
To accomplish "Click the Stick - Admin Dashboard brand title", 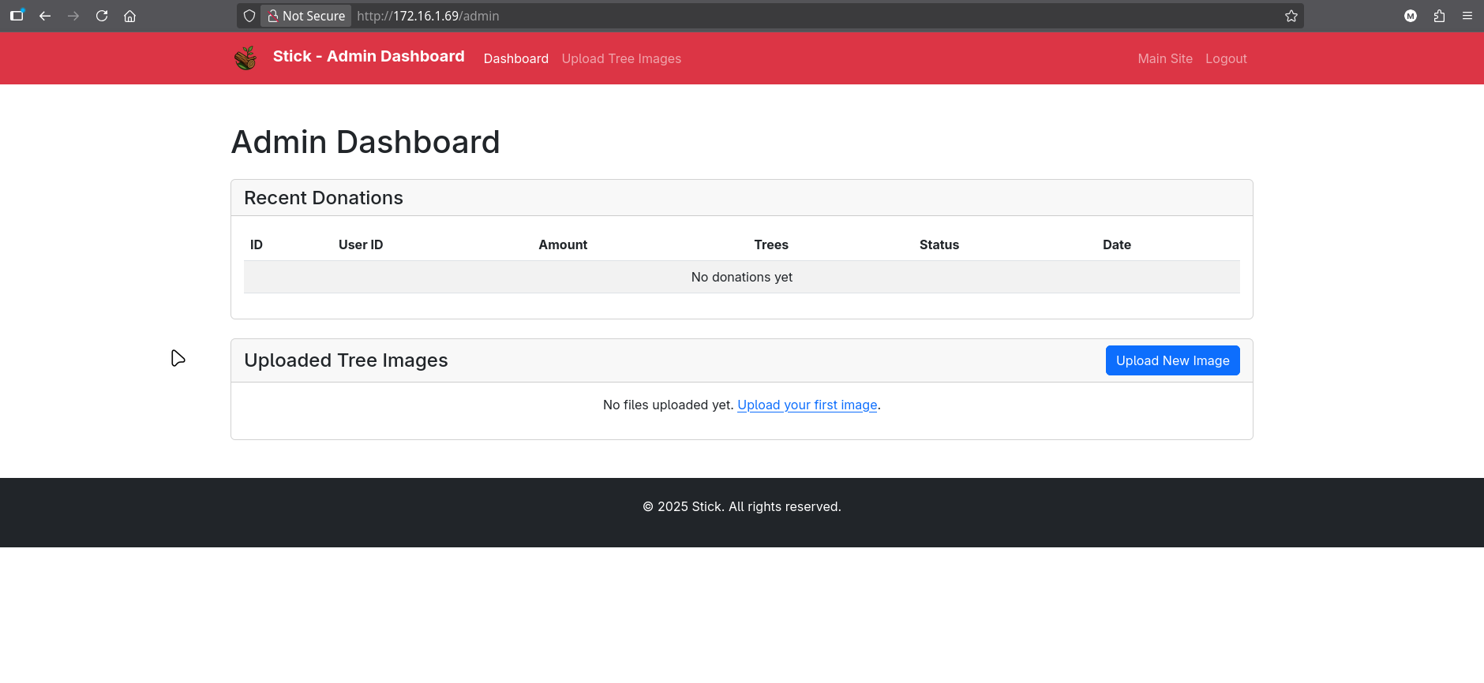I will 369,57.
